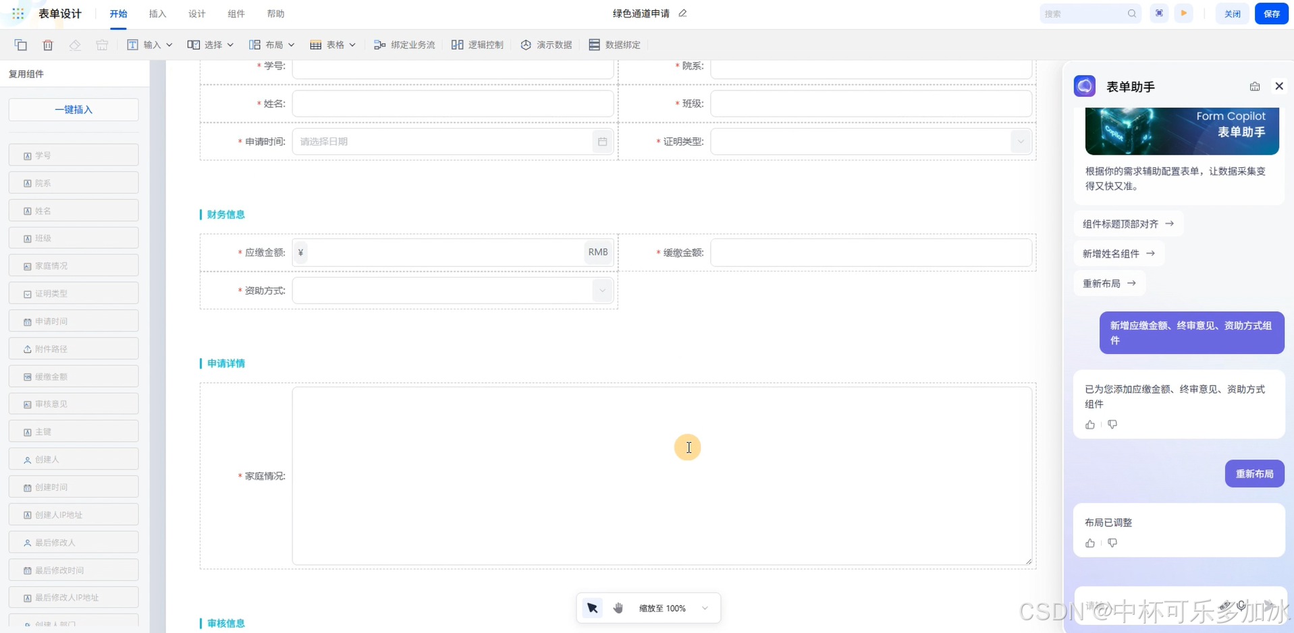Click the eraser clear icon

[75, 45]
